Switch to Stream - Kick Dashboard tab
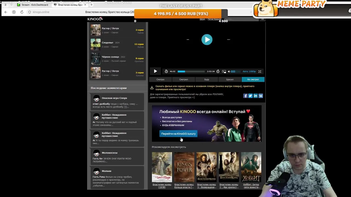This screenshot has height=197, width=351. (33, 5)
